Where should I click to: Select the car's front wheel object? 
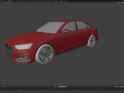click(x=45, y=54)
